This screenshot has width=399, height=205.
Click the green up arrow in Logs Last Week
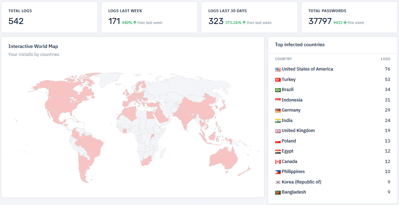[x=135, y=23]
